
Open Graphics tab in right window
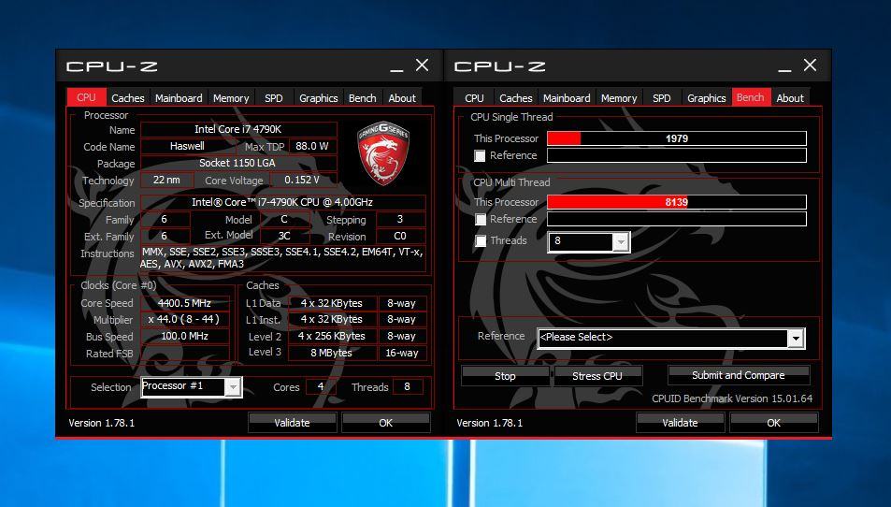(706, 98)
